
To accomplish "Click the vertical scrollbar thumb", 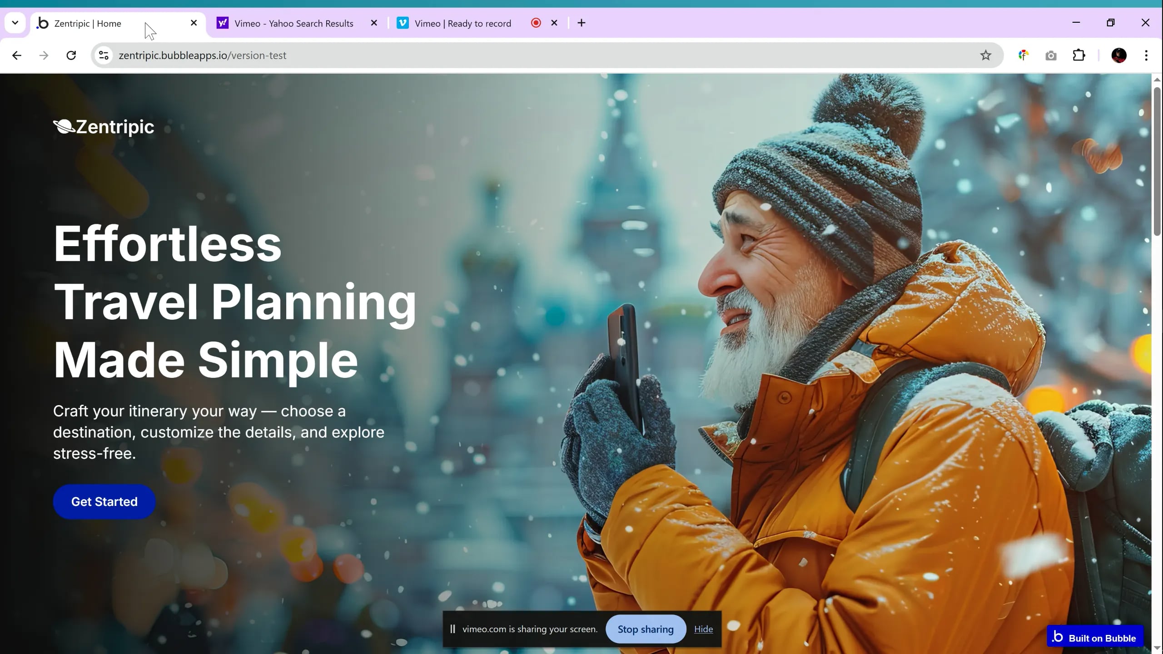I will tap(1157, 161).
